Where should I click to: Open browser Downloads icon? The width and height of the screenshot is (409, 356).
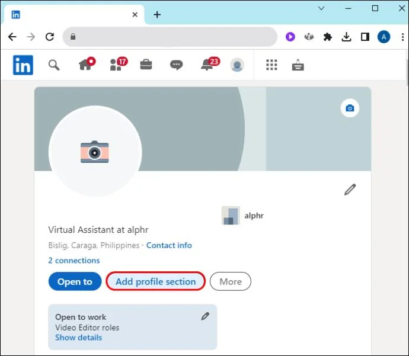point(346,37)
